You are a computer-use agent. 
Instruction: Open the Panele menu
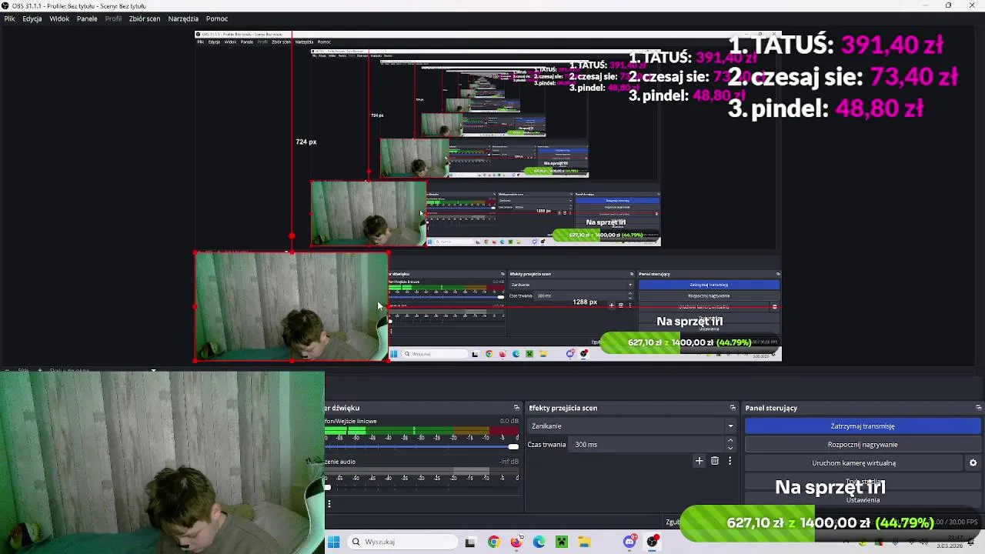87,18
